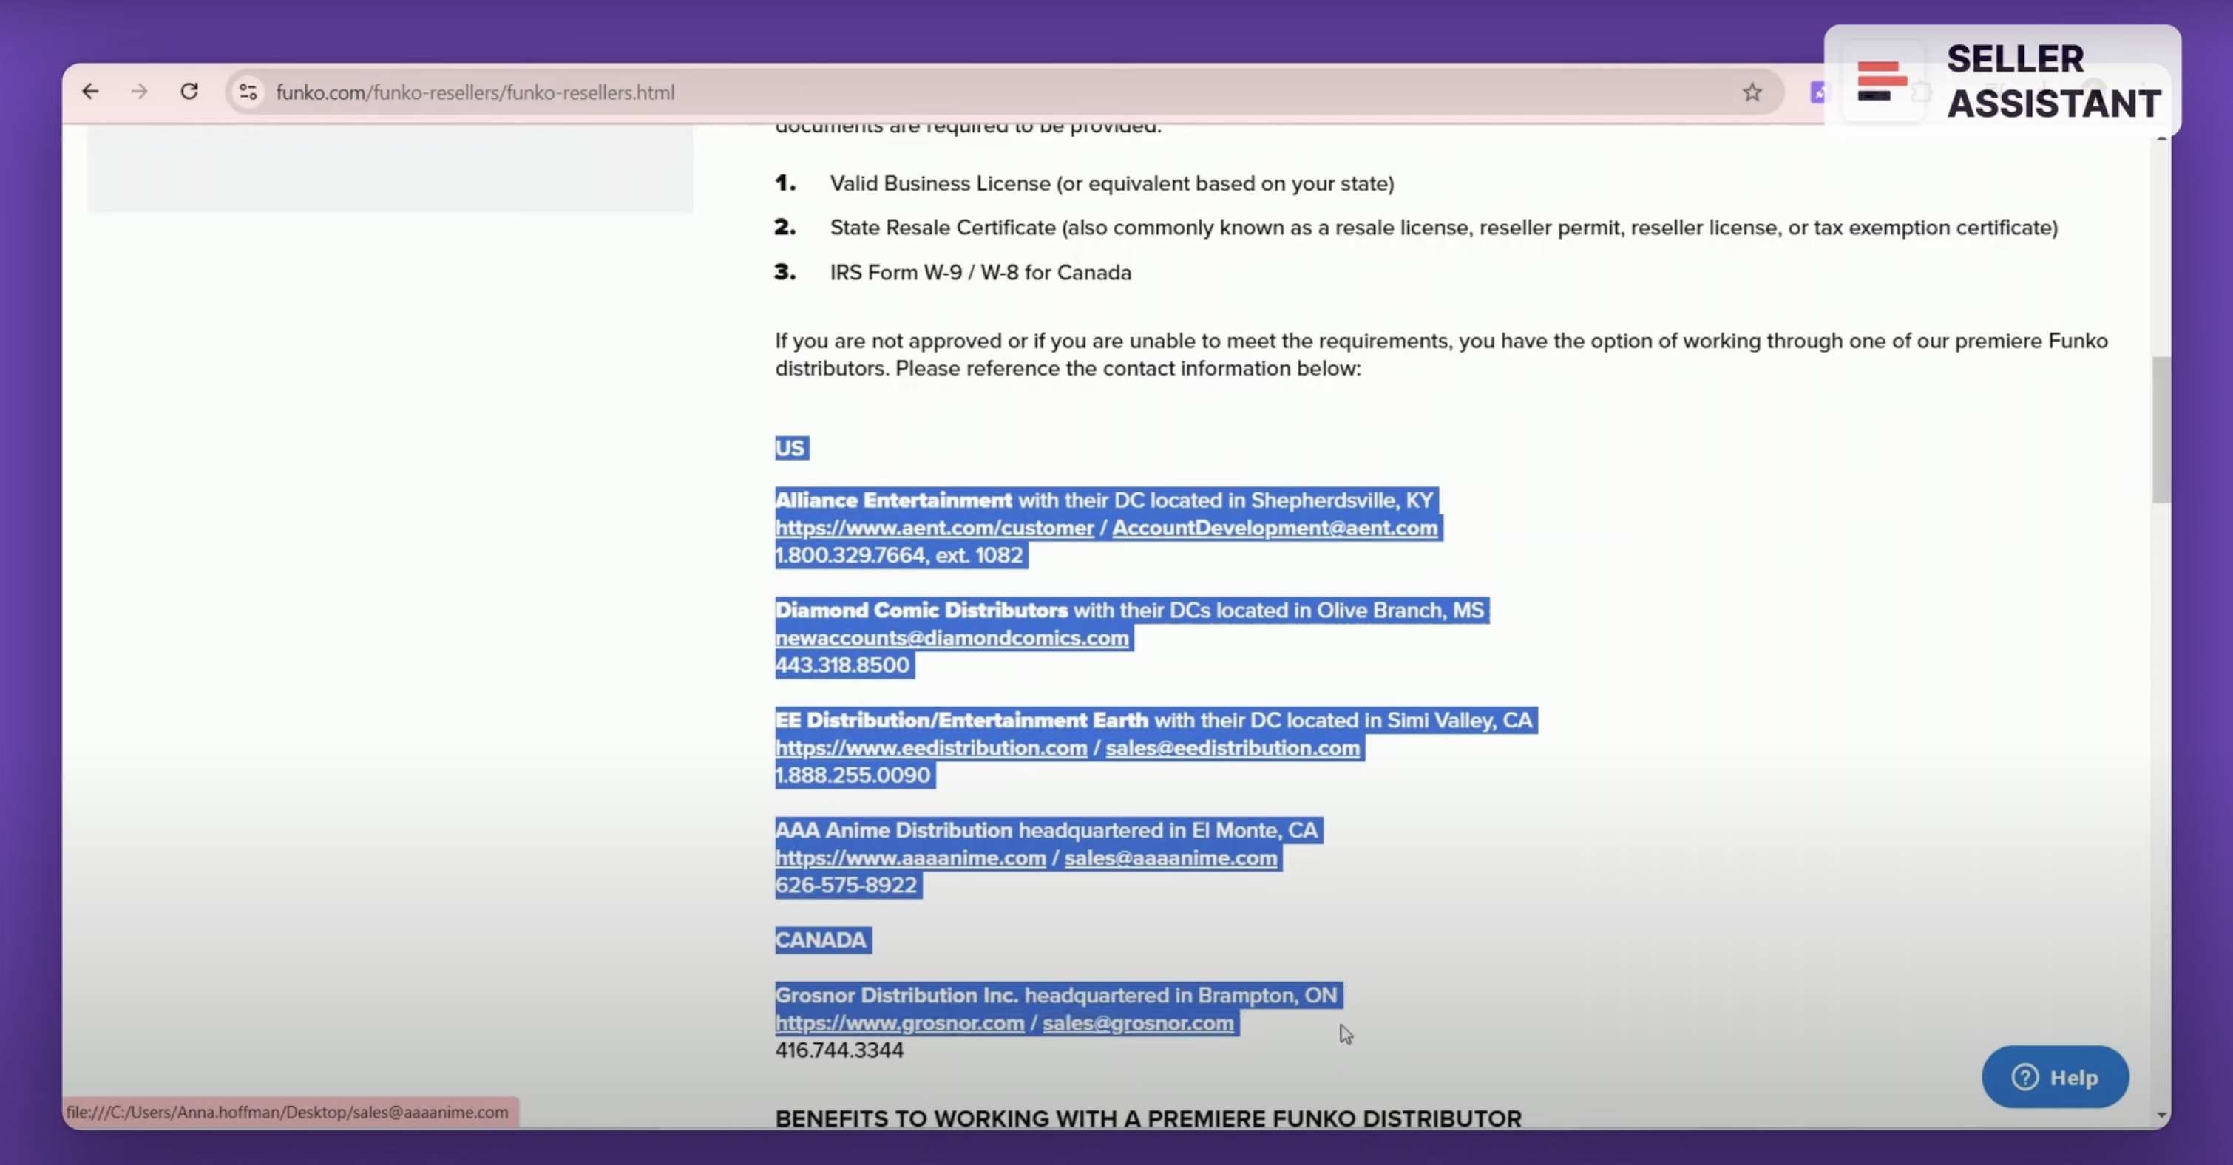Open the site information icon in address bar
Screen dimensions: 2233x1165
point(248,92)
